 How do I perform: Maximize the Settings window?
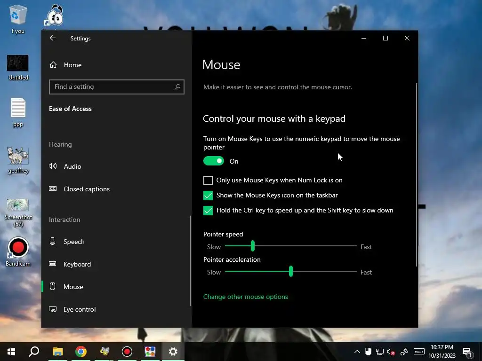point(385,39)
